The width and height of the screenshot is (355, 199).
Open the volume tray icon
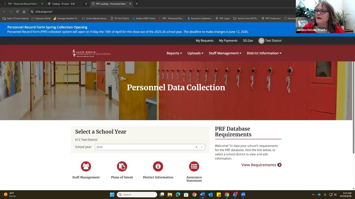[x=335, y=195]
